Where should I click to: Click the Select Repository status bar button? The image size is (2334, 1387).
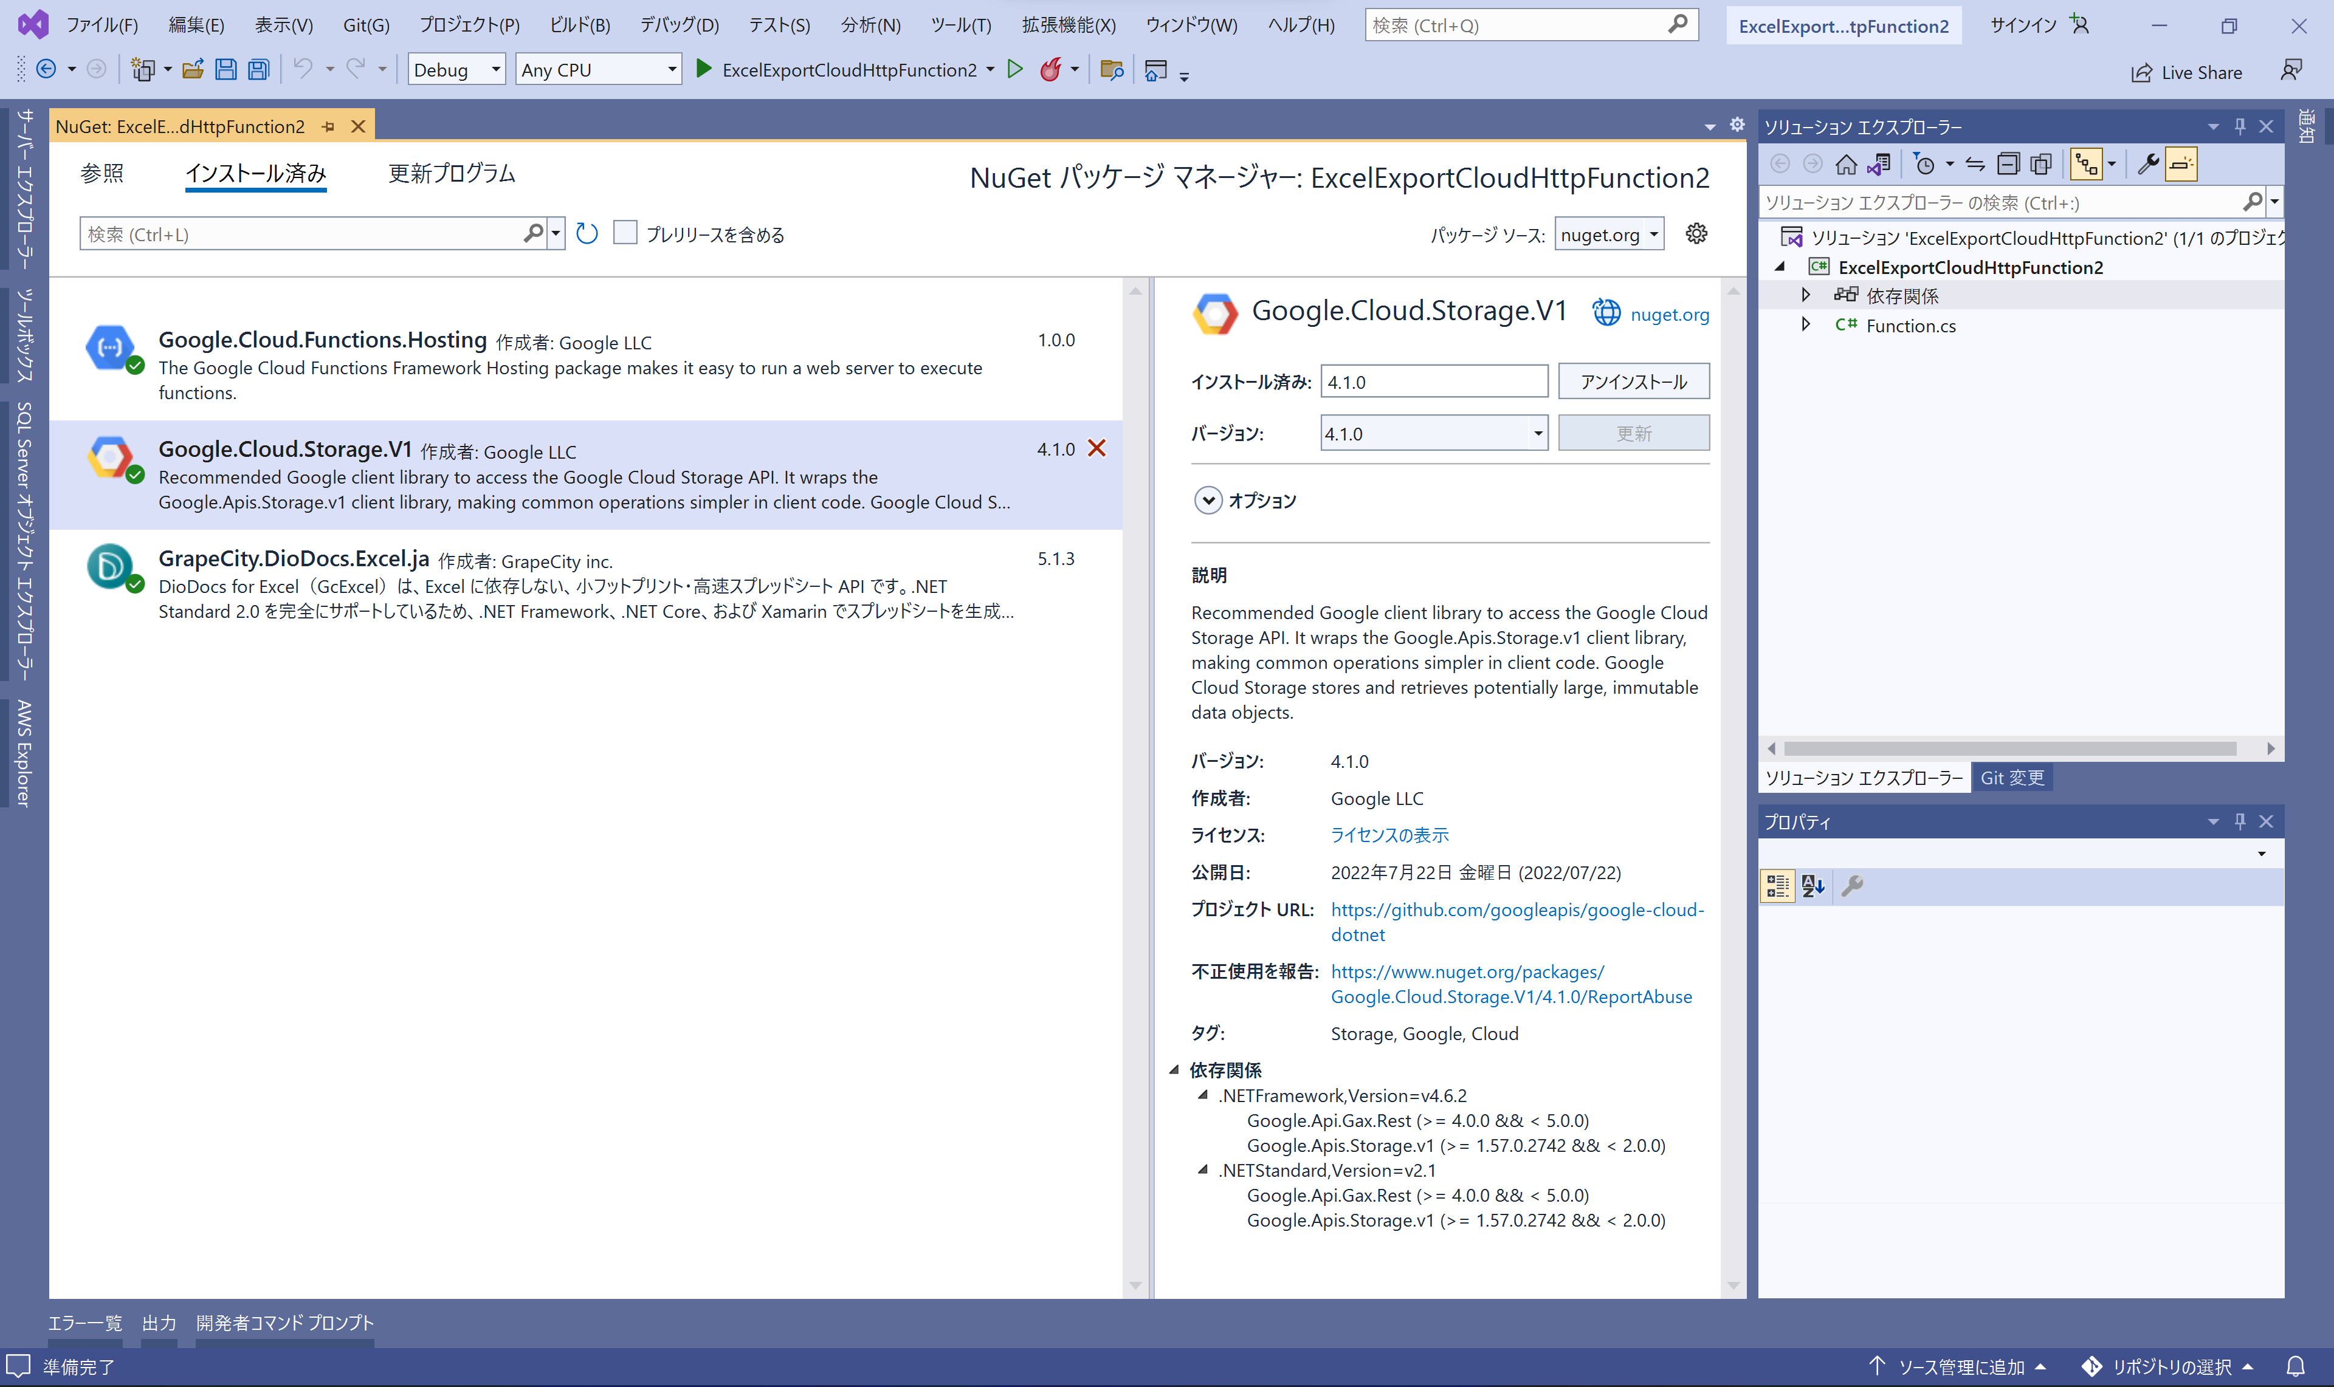(x=2167, y=1366)
